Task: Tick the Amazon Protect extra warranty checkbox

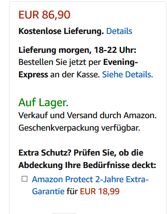Action: point(25,179)
